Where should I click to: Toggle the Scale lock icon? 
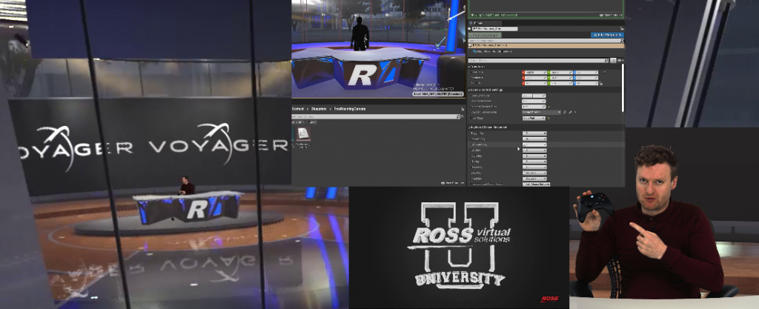click(600, 83)
